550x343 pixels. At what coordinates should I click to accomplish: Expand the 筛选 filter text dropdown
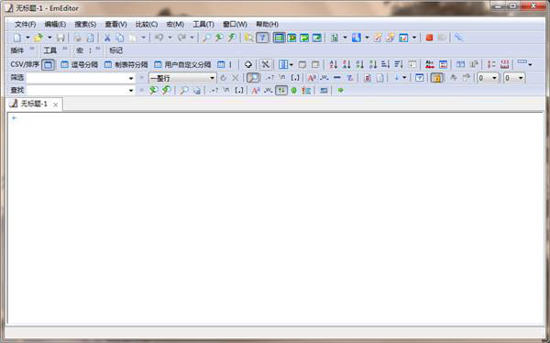(x=131, y=78)
